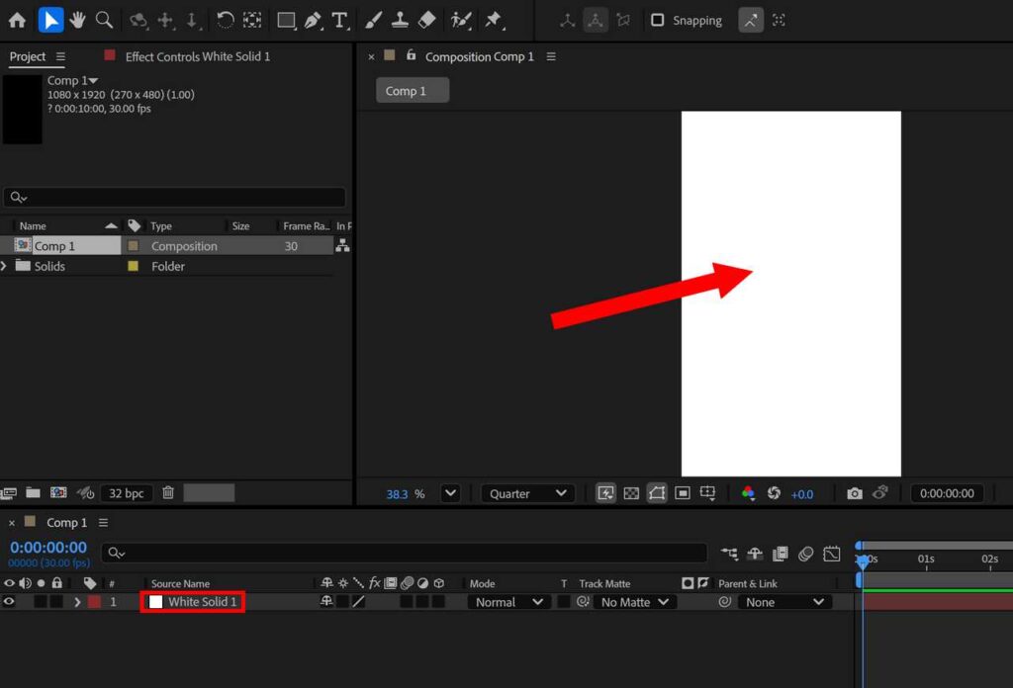
Task: Open the Project panel menu
Action: [60, 56]
